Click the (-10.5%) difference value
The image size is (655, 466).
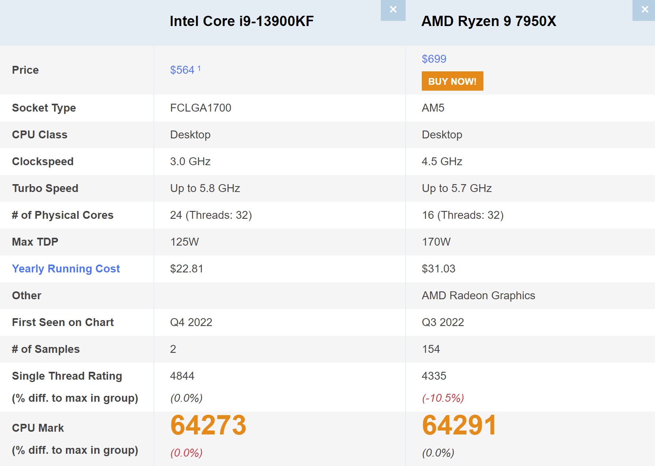click(x=443, y=398)
